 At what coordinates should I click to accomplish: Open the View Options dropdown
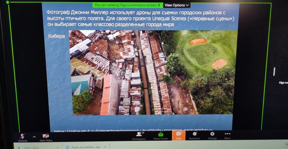tap(176, 5)
